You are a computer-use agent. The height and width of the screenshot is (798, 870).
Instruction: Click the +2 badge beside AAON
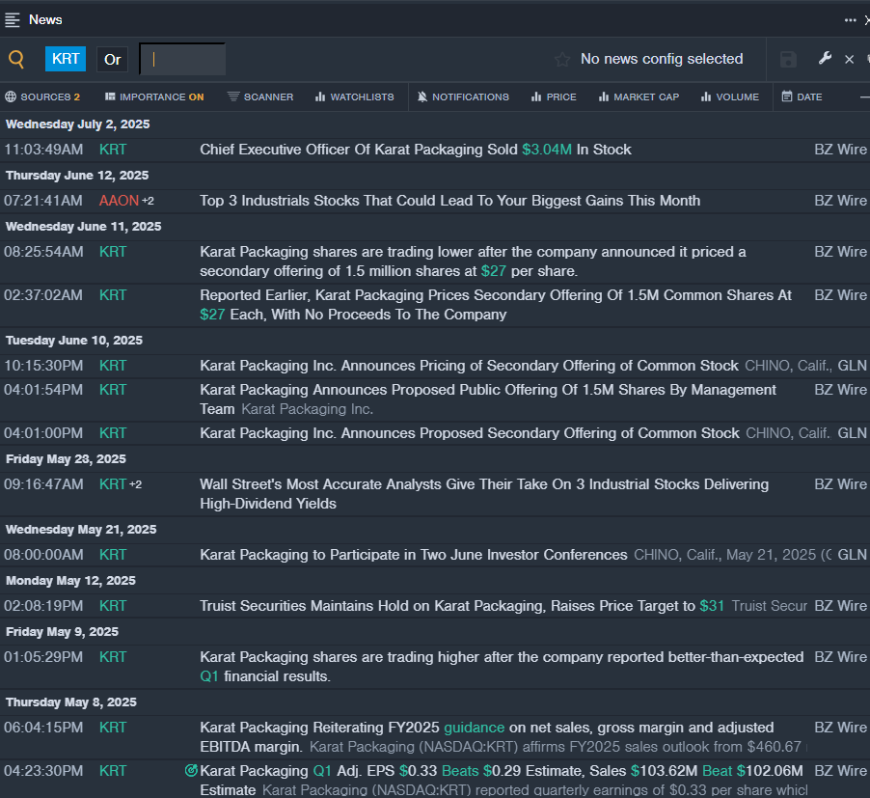pos(149,201)
